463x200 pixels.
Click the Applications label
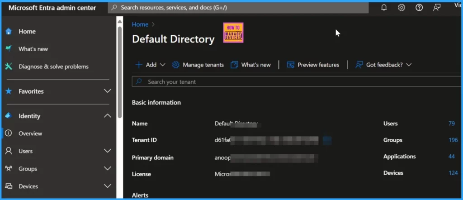400,157
